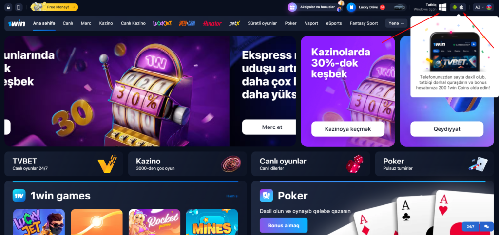Screen dimensions: 499x235
Task: Click the lock icon in top-left corner
Action: tap(8, 7)
